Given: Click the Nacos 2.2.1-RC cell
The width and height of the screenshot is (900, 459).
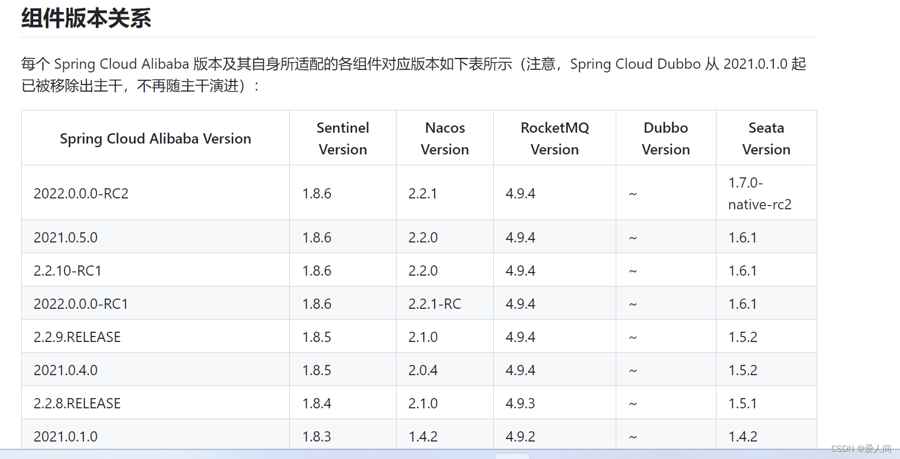Looking at the screenshot, I should 445,303.
